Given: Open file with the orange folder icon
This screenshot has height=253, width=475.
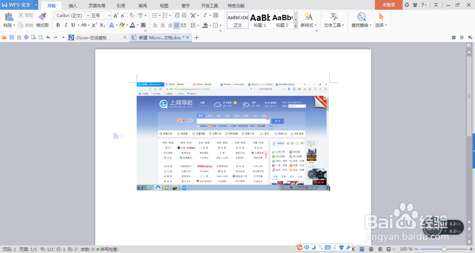Looking at the screenshot, I should pos(4,37).
